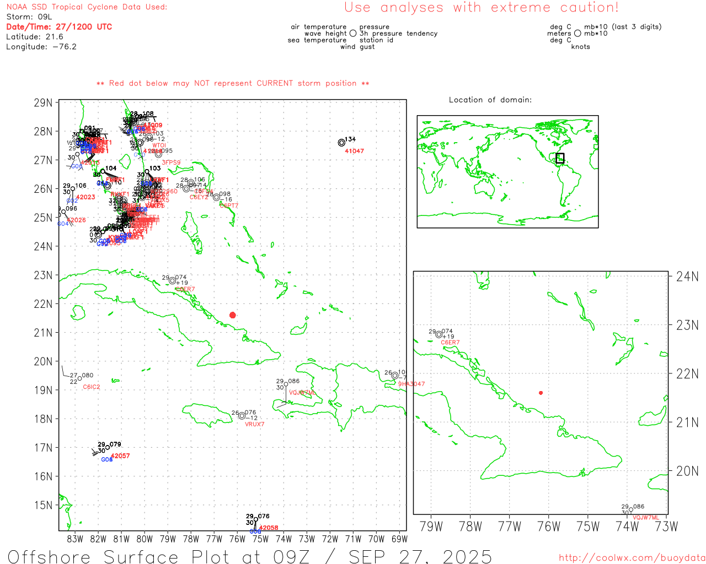Viewport: 706px width, 564px height.
Task: Click the C6ER7 station circle on main map
Action: 172,281
